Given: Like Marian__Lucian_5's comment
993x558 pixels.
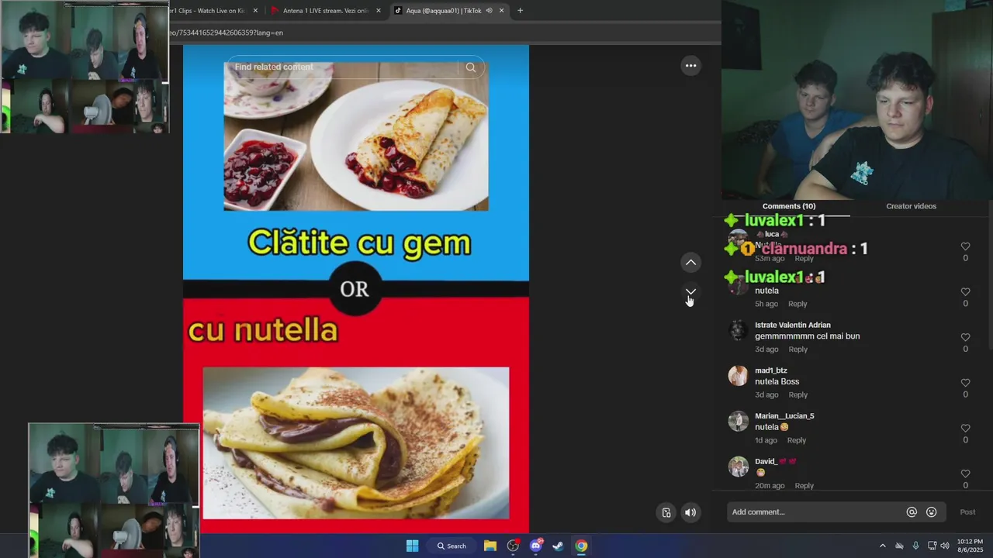Looking at the screenshot, I should tap(965, 428).
